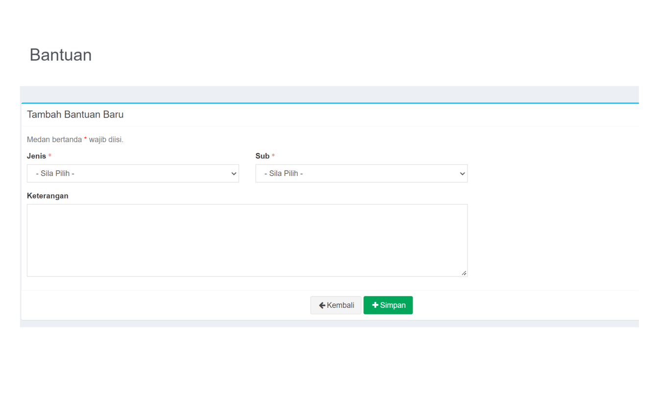Select '- Sila Pilih -' in the Jenis combo box

pyautogui.click(x=132, y=173)
